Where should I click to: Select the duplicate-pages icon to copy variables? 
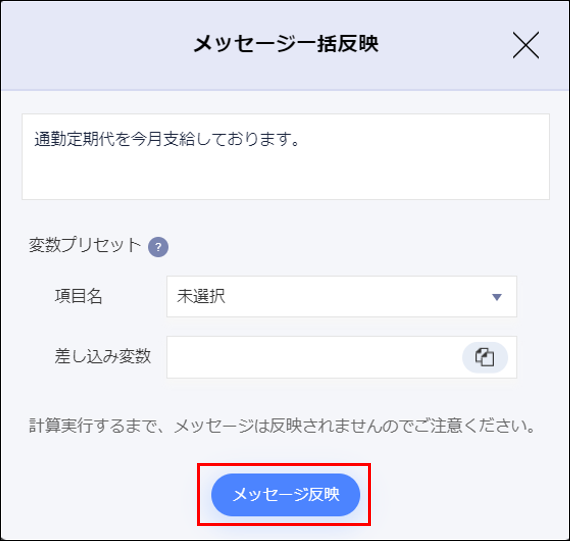[x=484, y=357]
